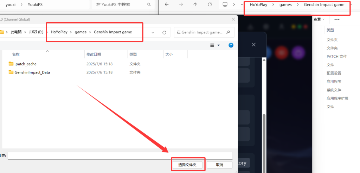The height and width of the screenshot is (173, 360).
Task: Click the refresh icon in dialog address bar
Action: click(164, 32)
